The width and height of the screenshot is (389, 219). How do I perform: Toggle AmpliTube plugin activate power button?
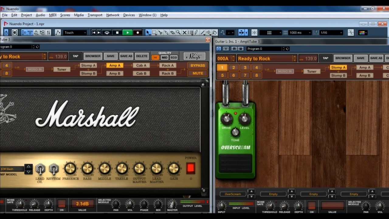tap(219, 49)
